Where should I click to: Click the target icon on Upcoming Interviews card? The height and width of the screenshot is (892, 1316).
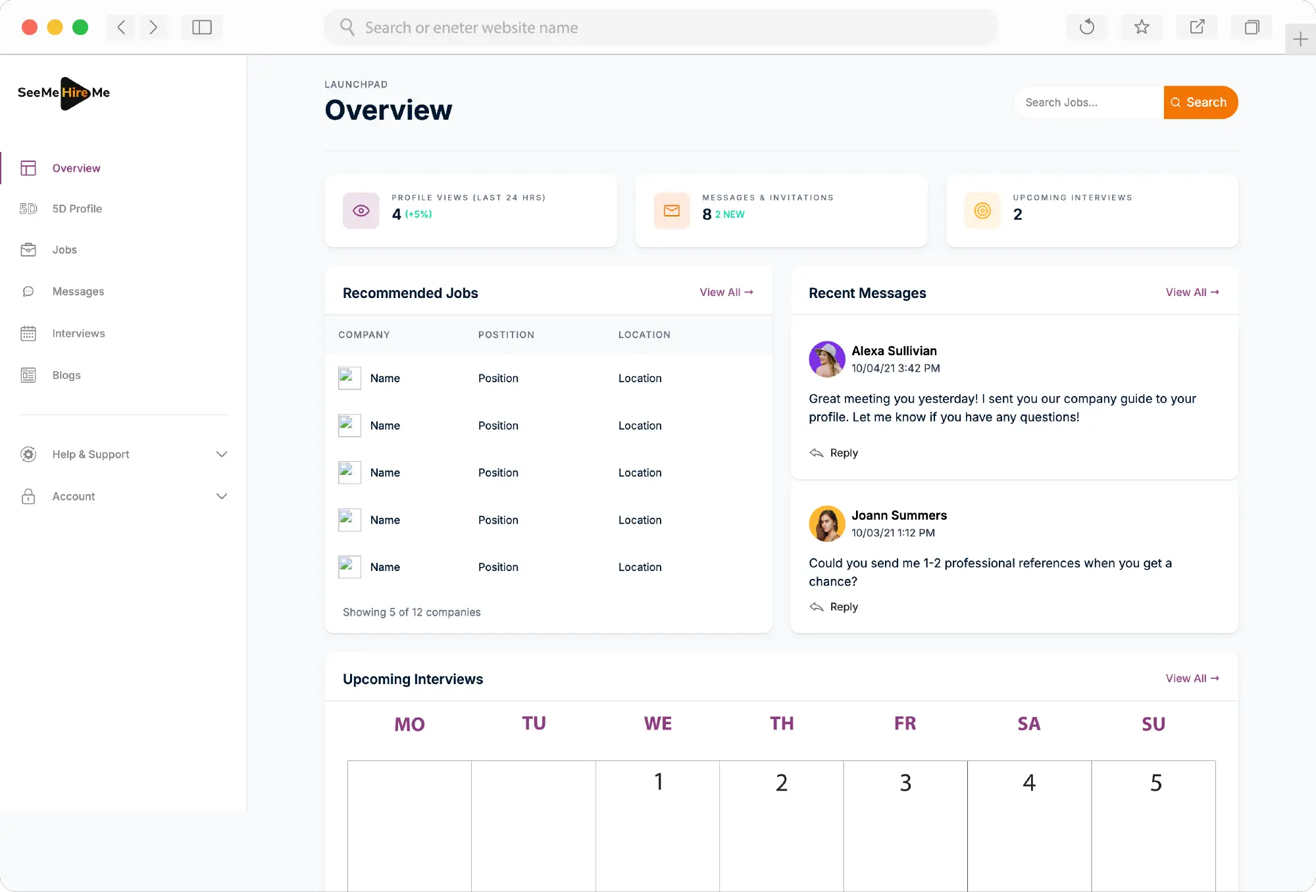pyautogui.click(x=982, y=211)
